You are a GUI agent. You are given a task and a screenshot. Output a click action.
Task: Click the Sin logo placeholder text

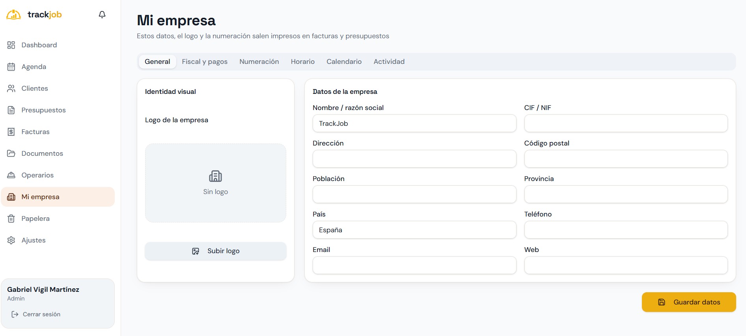215,192
